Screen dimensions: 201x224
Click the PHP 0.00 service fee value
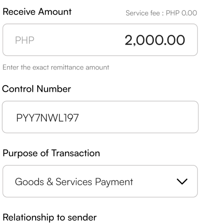tap(182, 13)
